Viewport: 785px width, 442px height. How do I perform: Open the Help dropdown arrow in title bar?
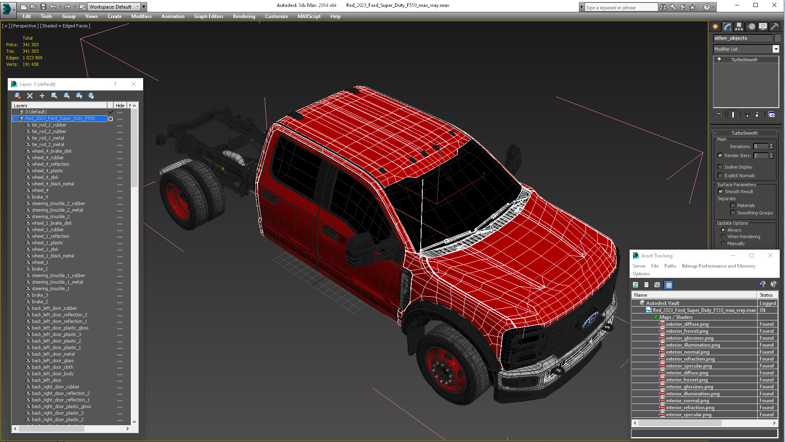[x=713, y=7]
